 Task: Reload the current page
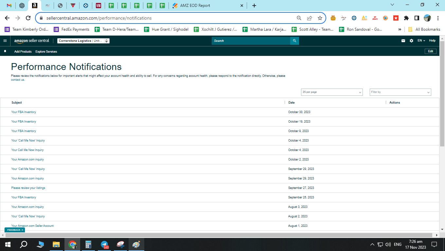(x=28, y=18)
